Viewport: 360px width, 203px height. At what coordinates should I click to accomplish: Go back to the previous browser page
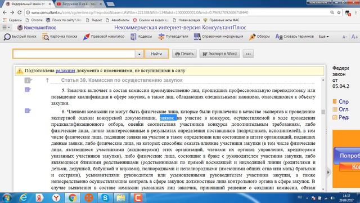pos(5,12)
